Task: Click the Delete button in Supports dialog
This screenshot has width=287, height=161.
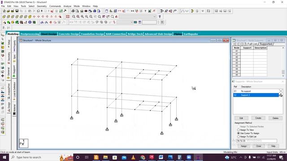Action: coord(275,118)
